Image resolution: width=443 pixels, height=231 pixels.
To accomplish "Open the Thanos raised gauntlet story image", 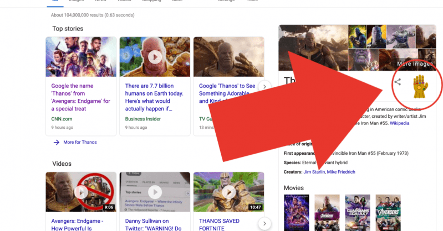I will [229, 57].
